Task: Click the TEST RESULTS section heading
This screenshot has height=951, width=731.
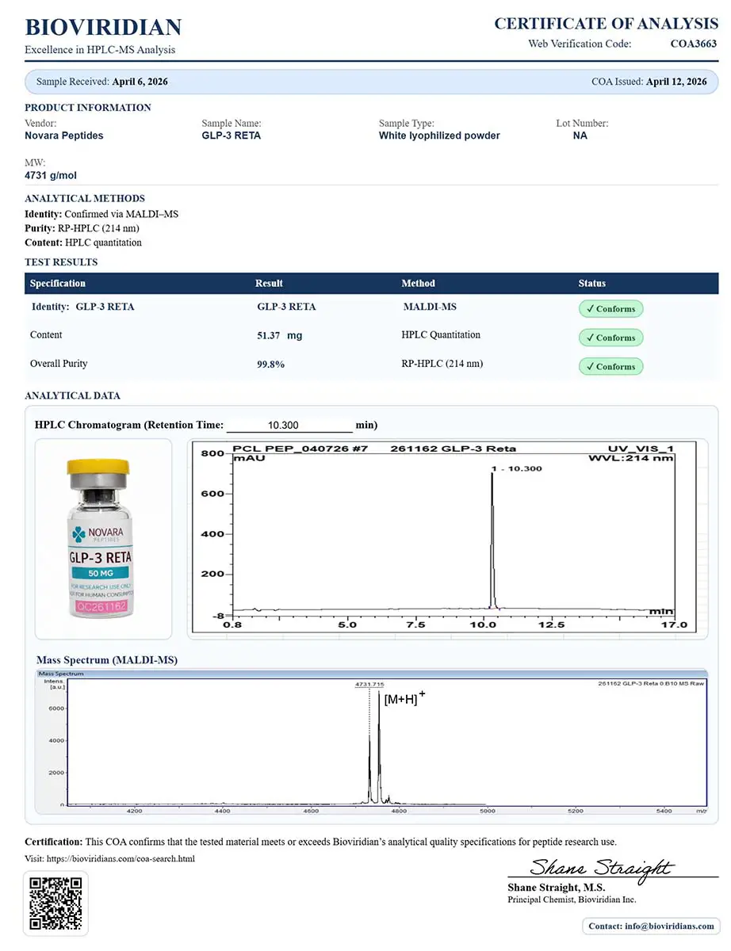Action: [61, 262]
